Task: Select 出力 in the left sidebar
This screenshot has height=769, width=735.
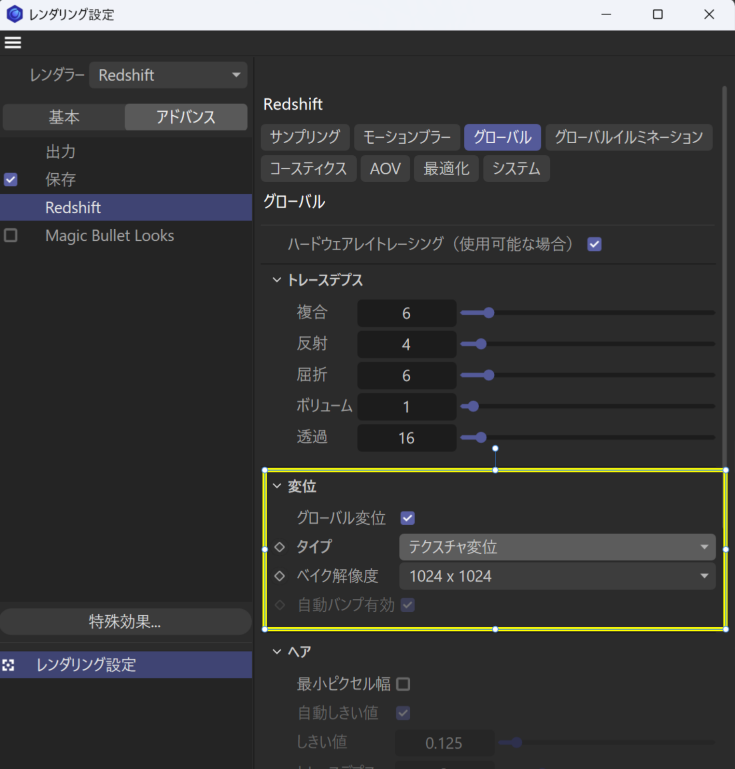Action: pyautogui.click(x=60, y=152)
